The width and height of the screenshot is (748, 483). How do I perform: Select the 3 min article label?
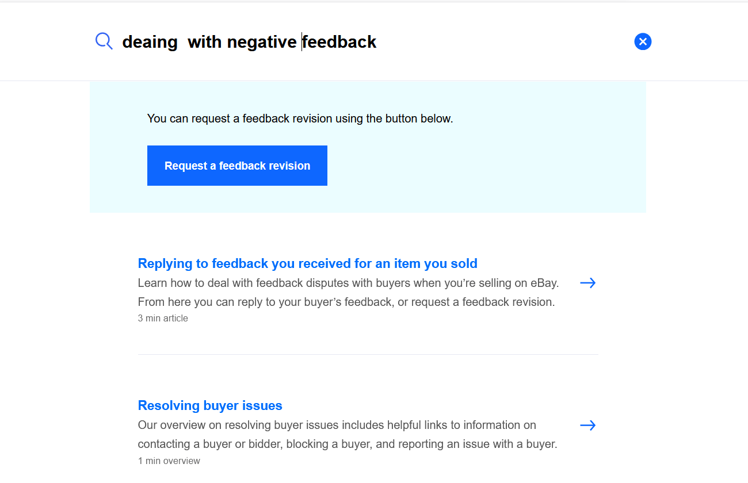point(163,318)
